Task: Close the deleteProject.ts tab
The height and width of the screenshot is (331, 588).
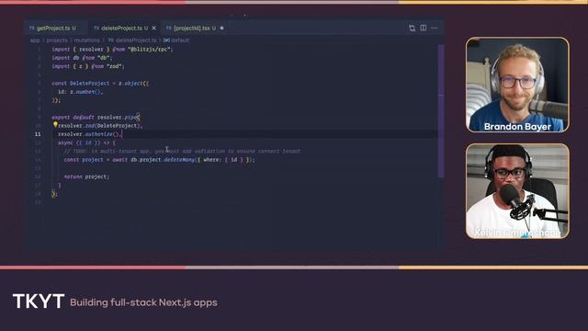Action: click(153, 29)
